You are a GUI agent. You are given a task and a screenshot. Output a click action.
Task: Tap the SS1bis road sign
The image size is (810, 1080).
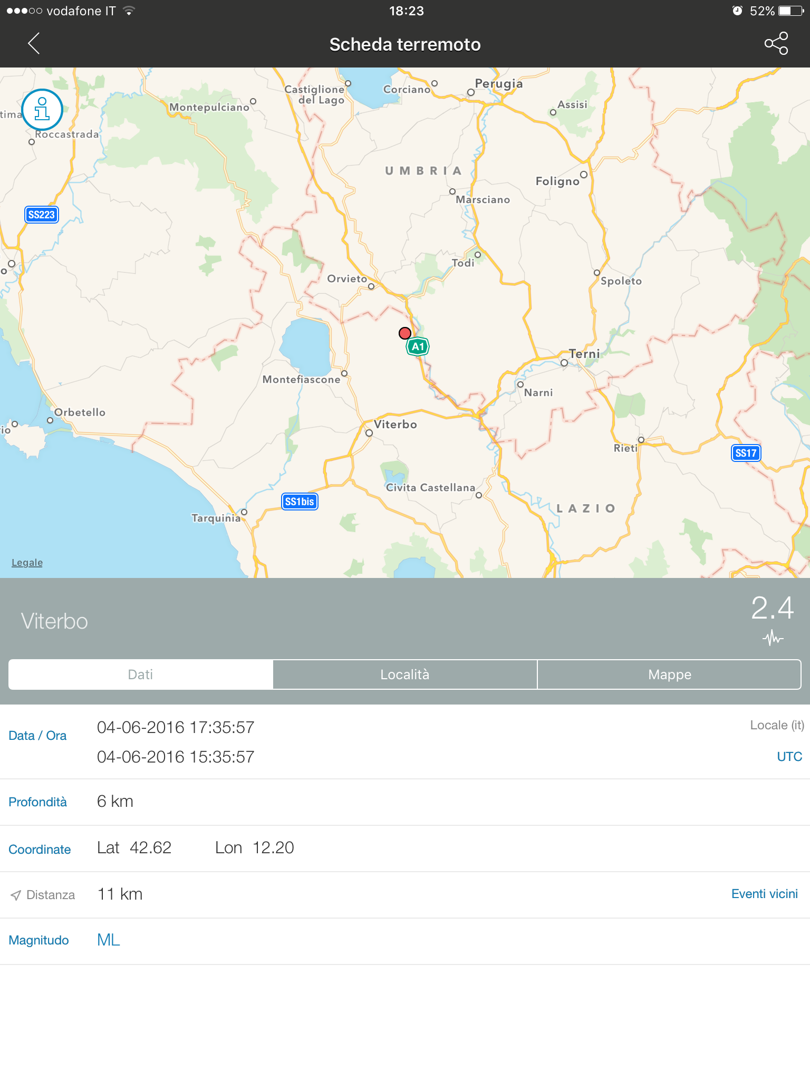pos(300,502)
